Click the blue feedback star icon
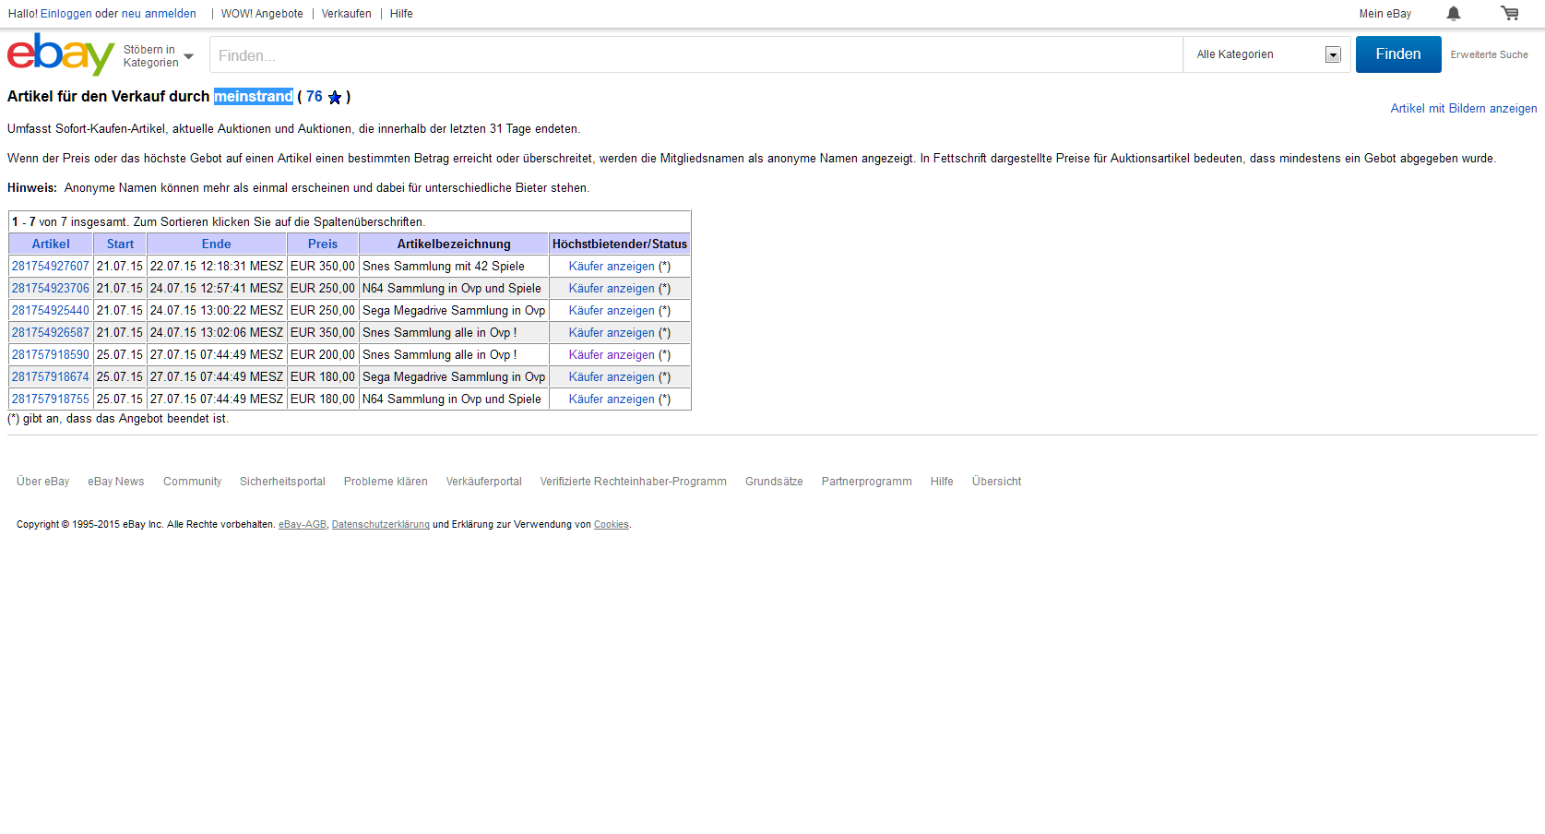 pos(335,97)
